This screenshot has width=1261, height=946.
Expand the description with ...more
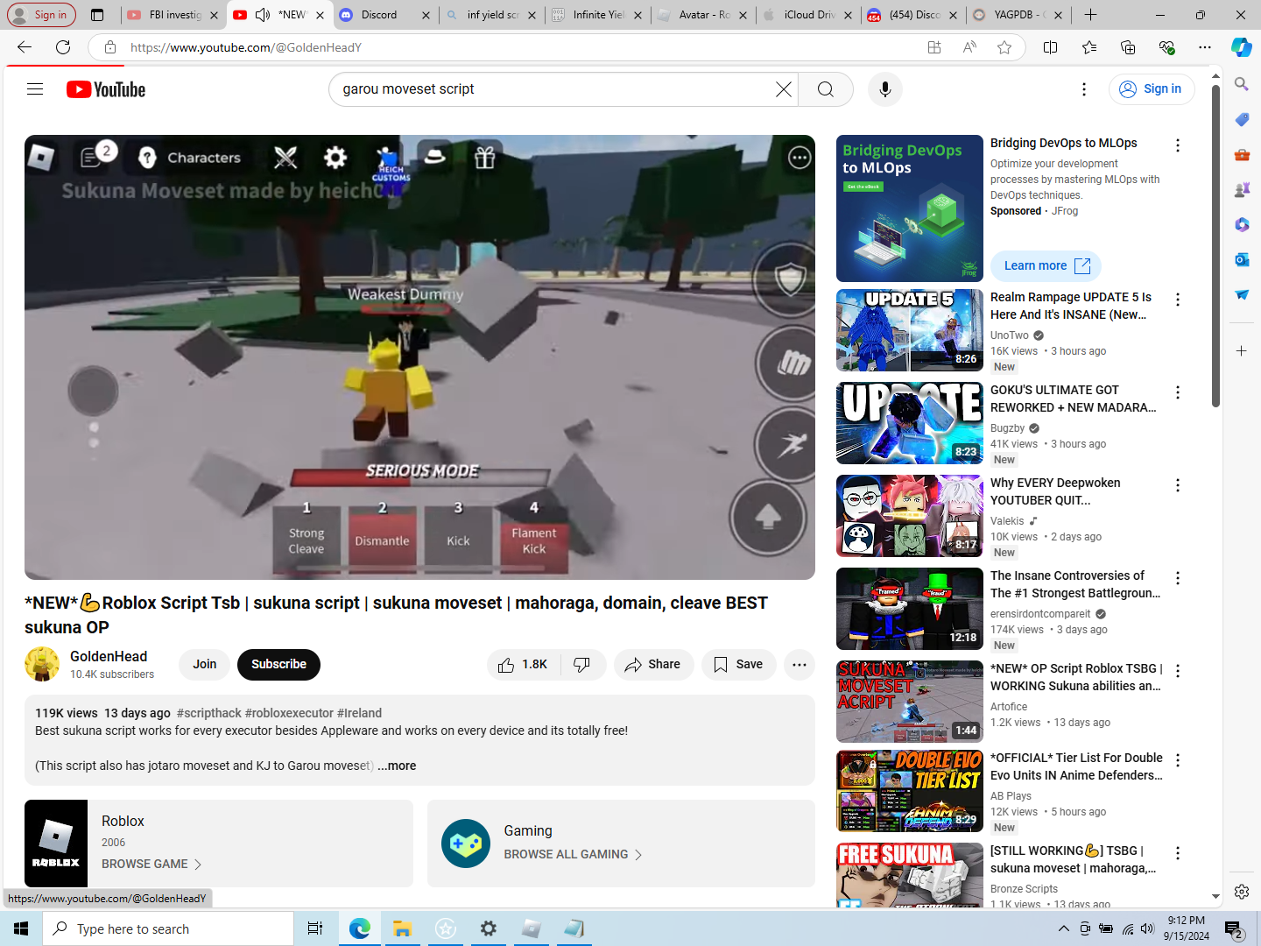click(397, 766)
